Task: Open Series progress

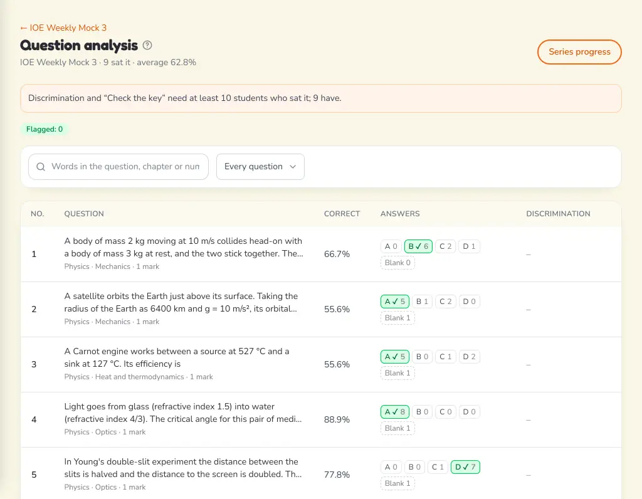Action: (579, 52)
